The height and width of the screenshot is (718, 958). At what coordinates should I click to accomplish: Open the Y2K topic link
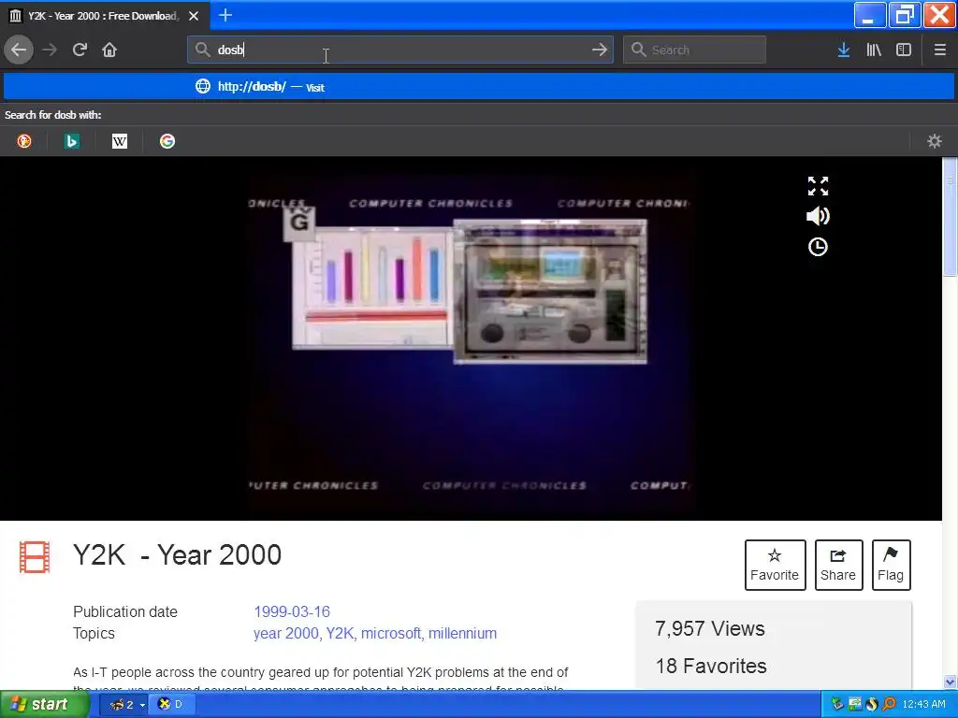pos(340,633)
